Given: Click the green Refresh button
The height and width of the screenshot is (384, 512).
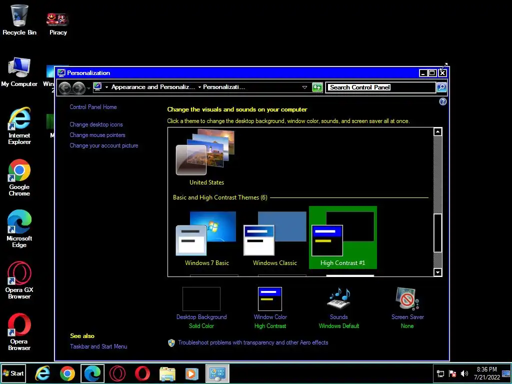Looking at the screenshot, I should click(317, 87).
